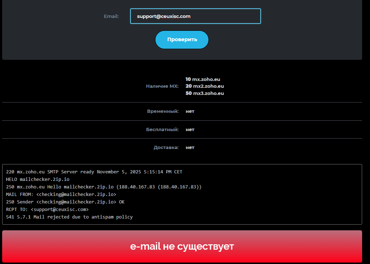Select the 50 mx3.zoho.eu MX record
Screen dimensions: 370x264
205,93
